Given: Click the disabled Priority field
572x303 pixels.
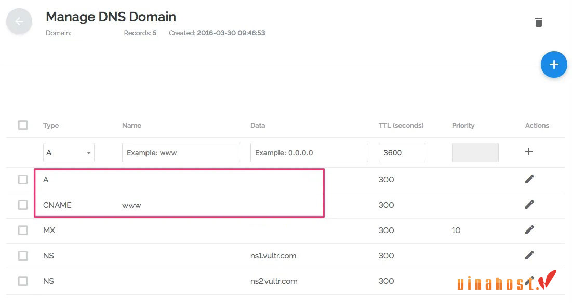Looking at the screenshot, I should click(475, 153).
